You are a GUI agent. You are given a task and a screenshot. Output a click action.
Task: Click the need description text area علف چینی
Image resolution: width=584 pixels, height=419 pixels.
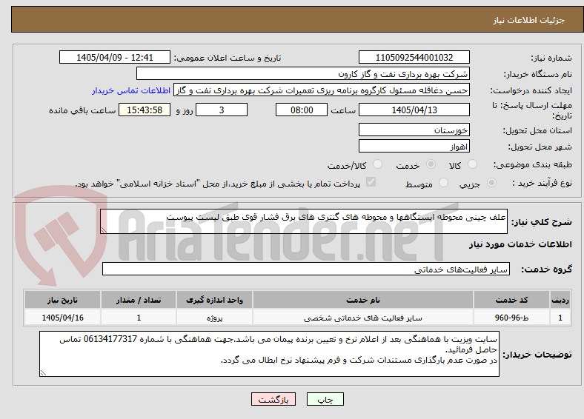tap(304, 221)
